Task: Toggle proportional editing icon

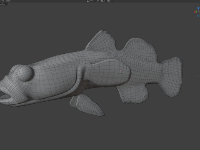Action: [108, 1]
